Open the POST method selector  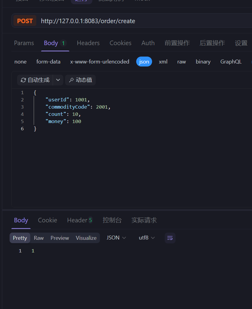pos(25,21)
